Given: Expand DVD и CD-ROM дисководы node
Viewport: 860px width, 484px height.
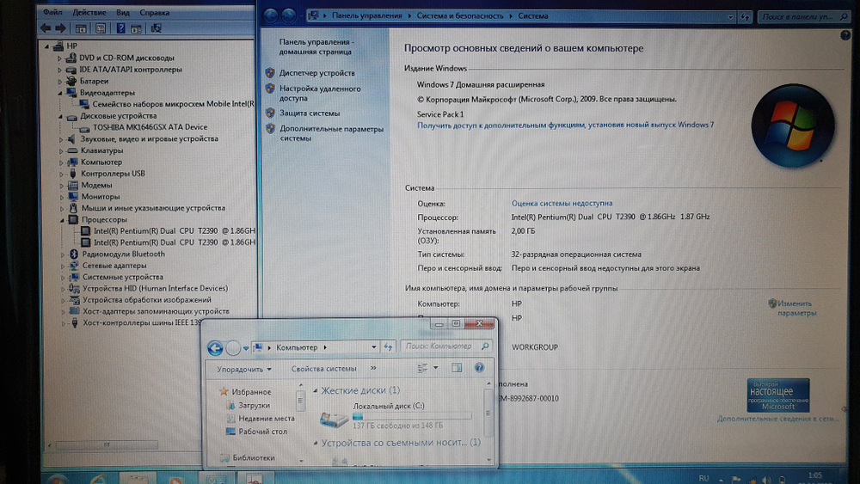Looking at the screenshot, I should coord(60,58).
